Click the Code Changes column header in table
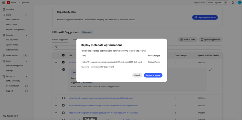Viewport: 242px width, 120px height. tap(181, 56)
